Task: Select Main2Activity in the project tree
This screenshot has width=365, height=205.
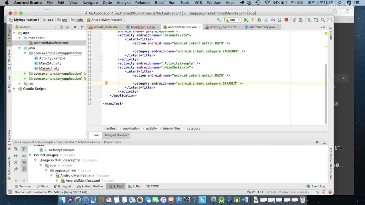Action: (50, 63)
